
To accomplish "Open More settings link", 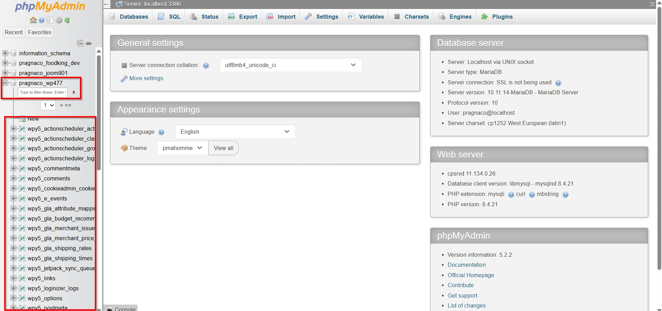I will (x=146, y=78).
